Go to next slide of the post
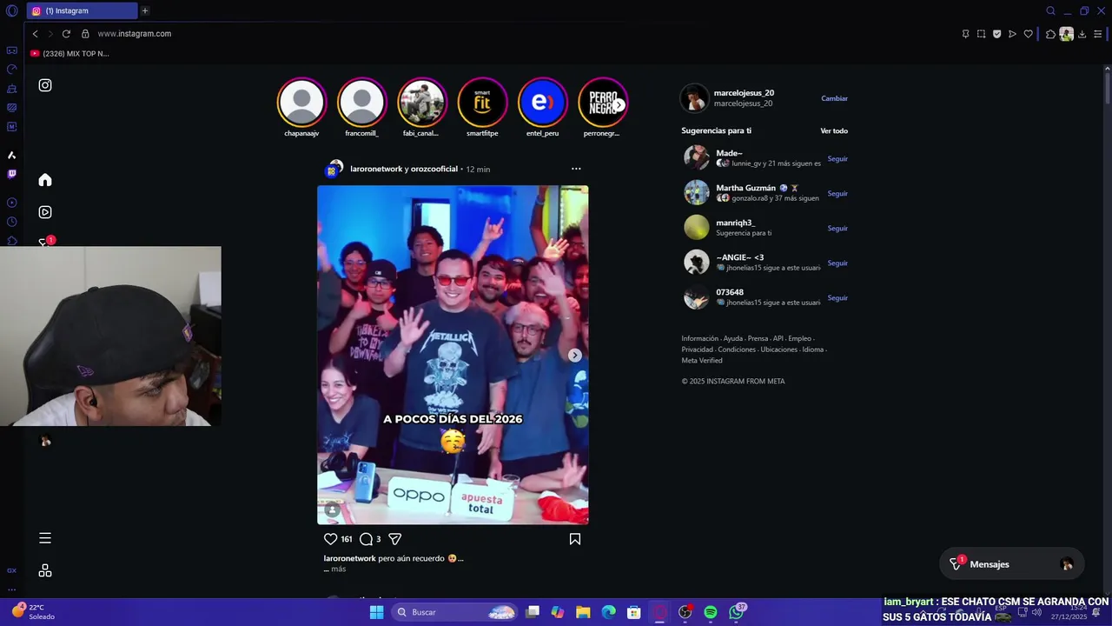Image resolution: width=1112 pixels, height=626 pixels. [x=574, y=355]
